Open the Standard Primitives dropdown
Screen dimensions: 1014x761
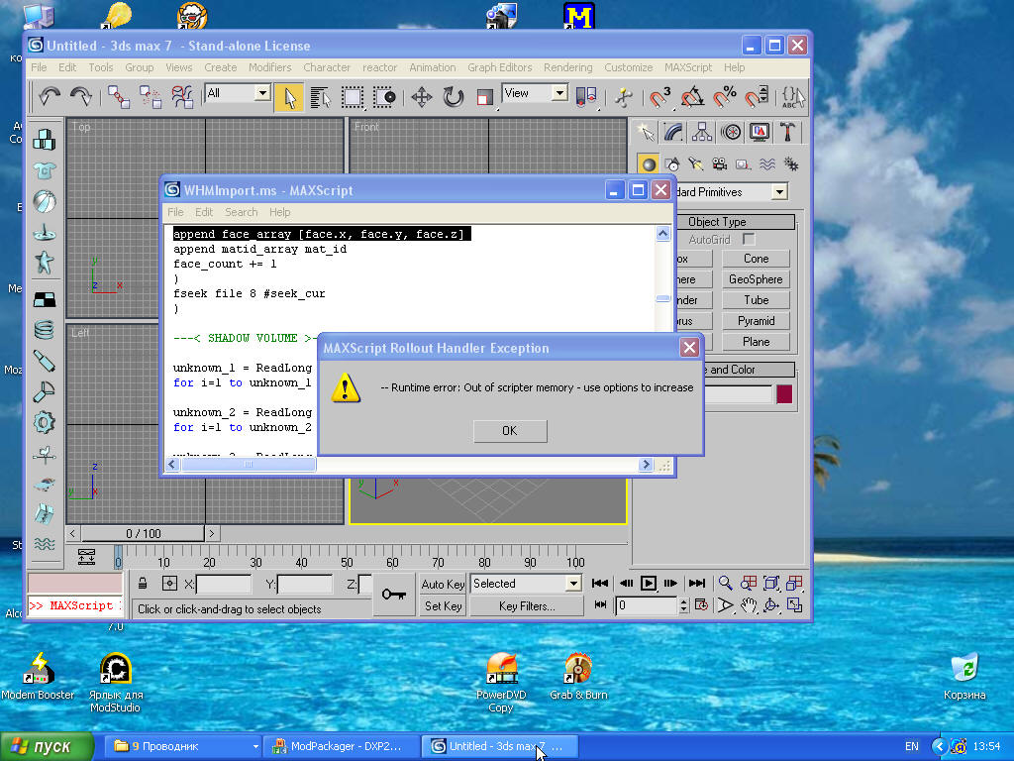click(x=780, y=192)
